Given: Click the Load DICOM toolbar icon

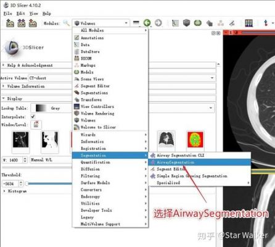Looking at the screenshot, I should (22, 23).
